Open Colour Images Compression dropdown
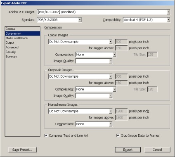175x157 pixels. (96, 55)
